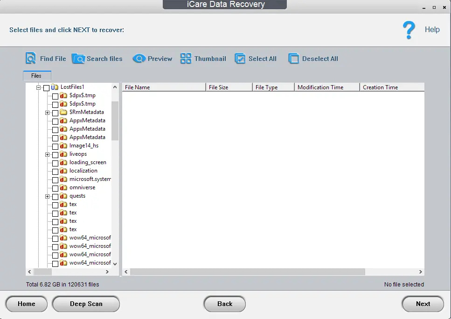Screen dimensions: 451x319
Task: Select the omniverse tree entry
Action: coord(82,187)
